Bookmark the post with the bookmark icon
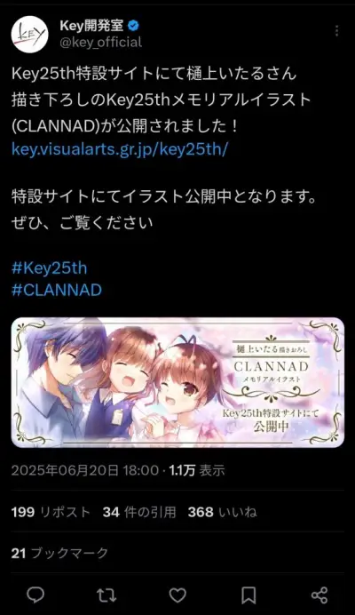This screenshot has width=355, height=615. (x=248, y=595)
